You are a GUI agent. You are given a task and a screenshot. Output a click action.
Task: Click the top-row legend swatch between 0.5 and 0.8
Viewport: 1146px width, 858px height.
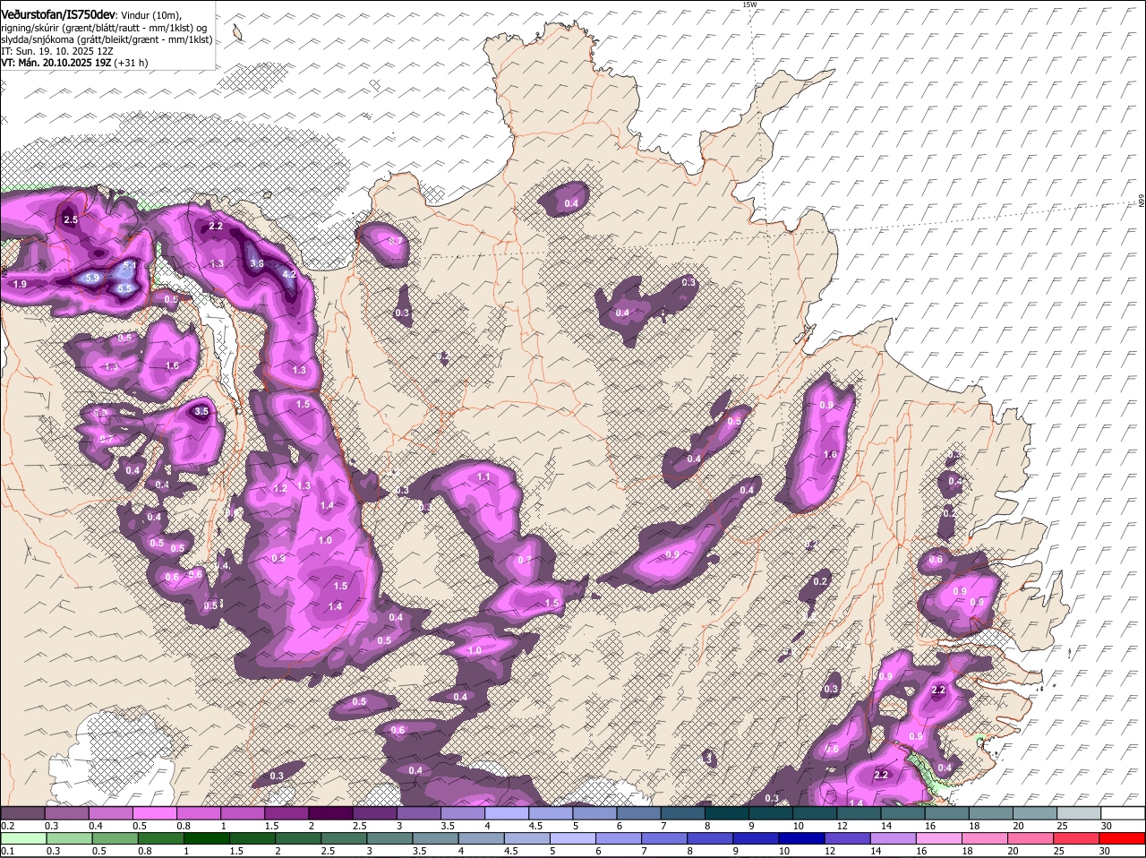(154, 812)
